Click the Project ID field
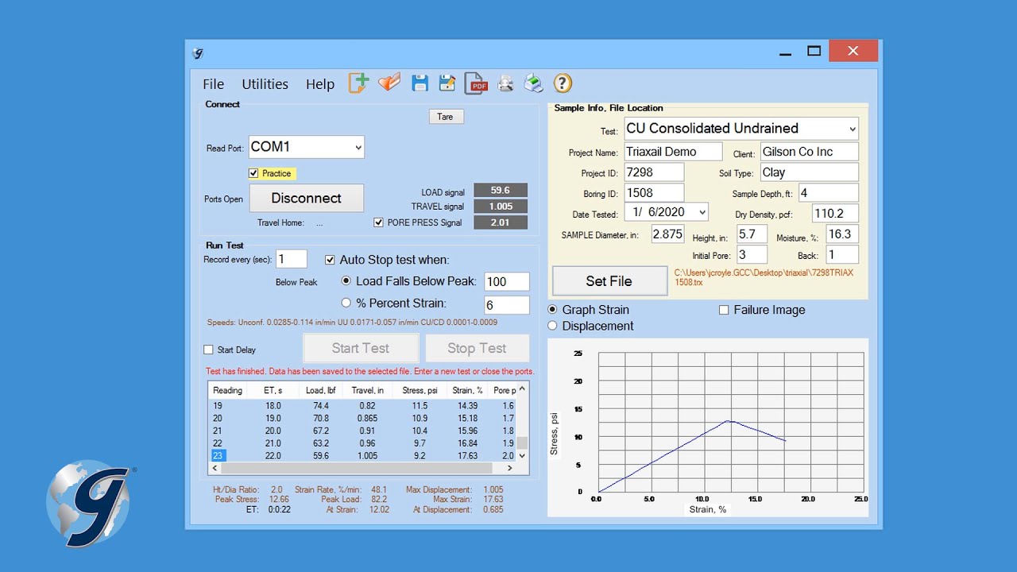This screenshot has height=572, width=1017. tap(653, 172)
